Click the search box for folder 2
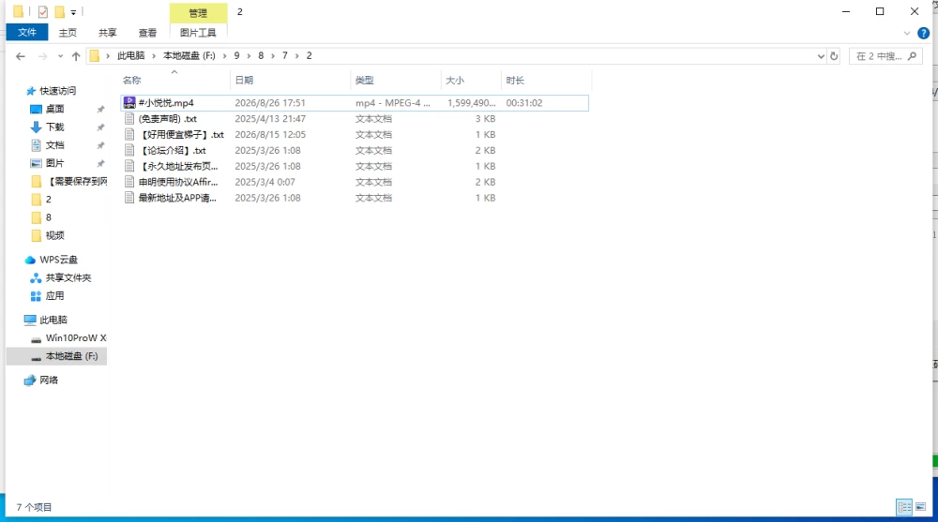 pyautogui.click(x=885, y=56)
